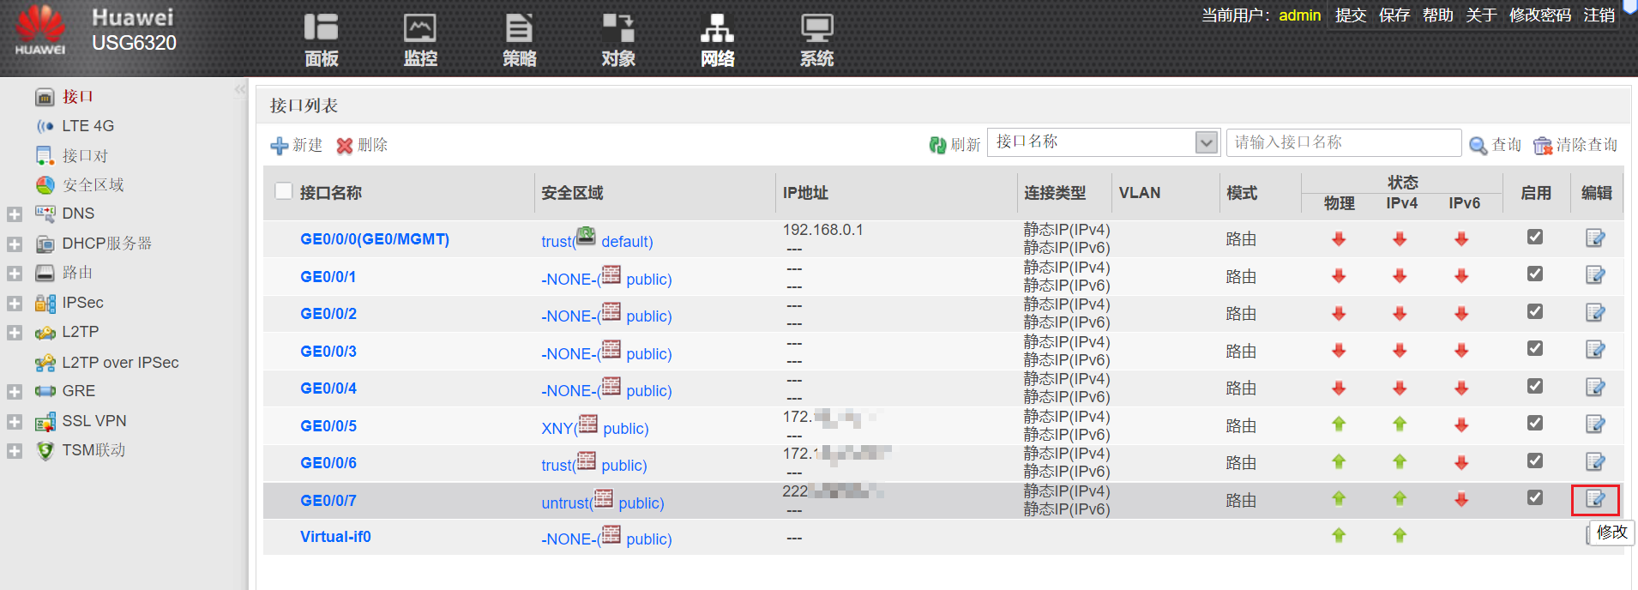1638x590 pixels.
Task: Click the edit icon for GE0/0/6
Action: (x=1595, y=462)
